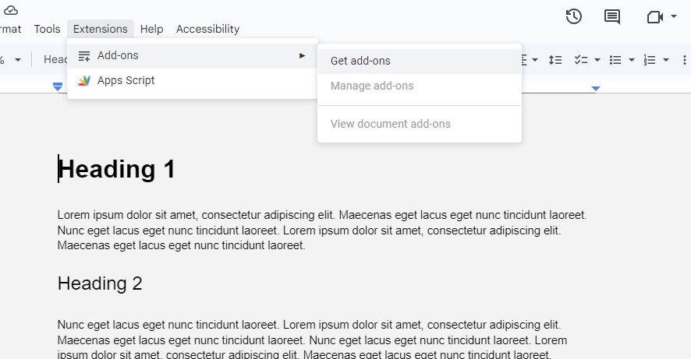This screenshot has width=691, height=359.
Task: Insert a checklist using the checklist icon
Action: (581, 60)
